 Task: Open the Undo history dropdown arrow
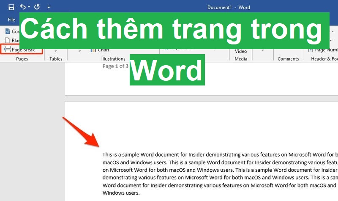tap(28, 8)
